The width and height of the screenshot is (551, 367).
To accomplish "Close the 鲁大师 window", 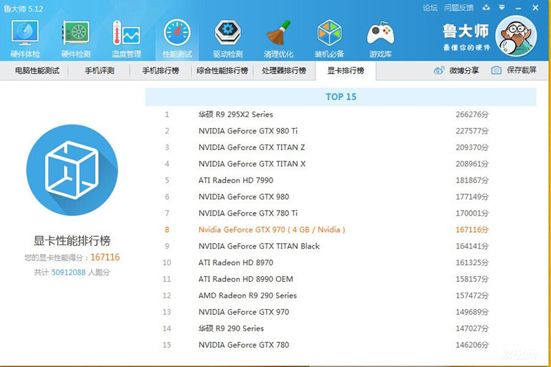I will (x=535, y=8).
